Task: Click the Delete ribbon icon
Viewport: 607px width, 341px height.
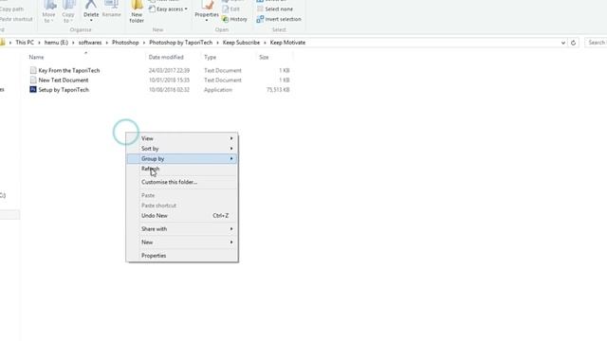Action: (x=91, y=5)
